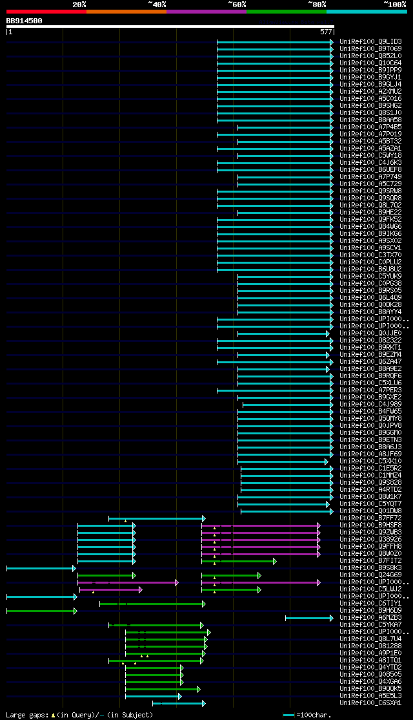The height and width of the screenshot is (720, 413).
Task: Select the UniRef100_C5YUK9 label
Action: [x=371, y=277]
